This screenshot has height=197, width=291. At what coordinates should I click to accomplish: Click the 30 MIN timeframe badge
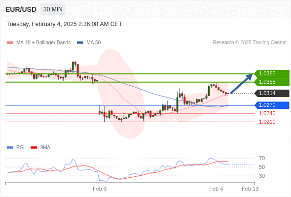[53, 9]
